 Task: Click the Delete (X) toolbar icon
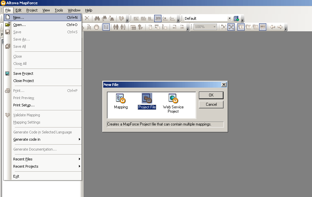87,18
